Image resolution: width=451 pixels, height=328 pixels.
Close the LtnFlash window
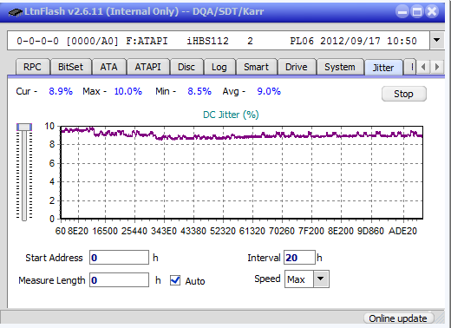coord(432,12)
